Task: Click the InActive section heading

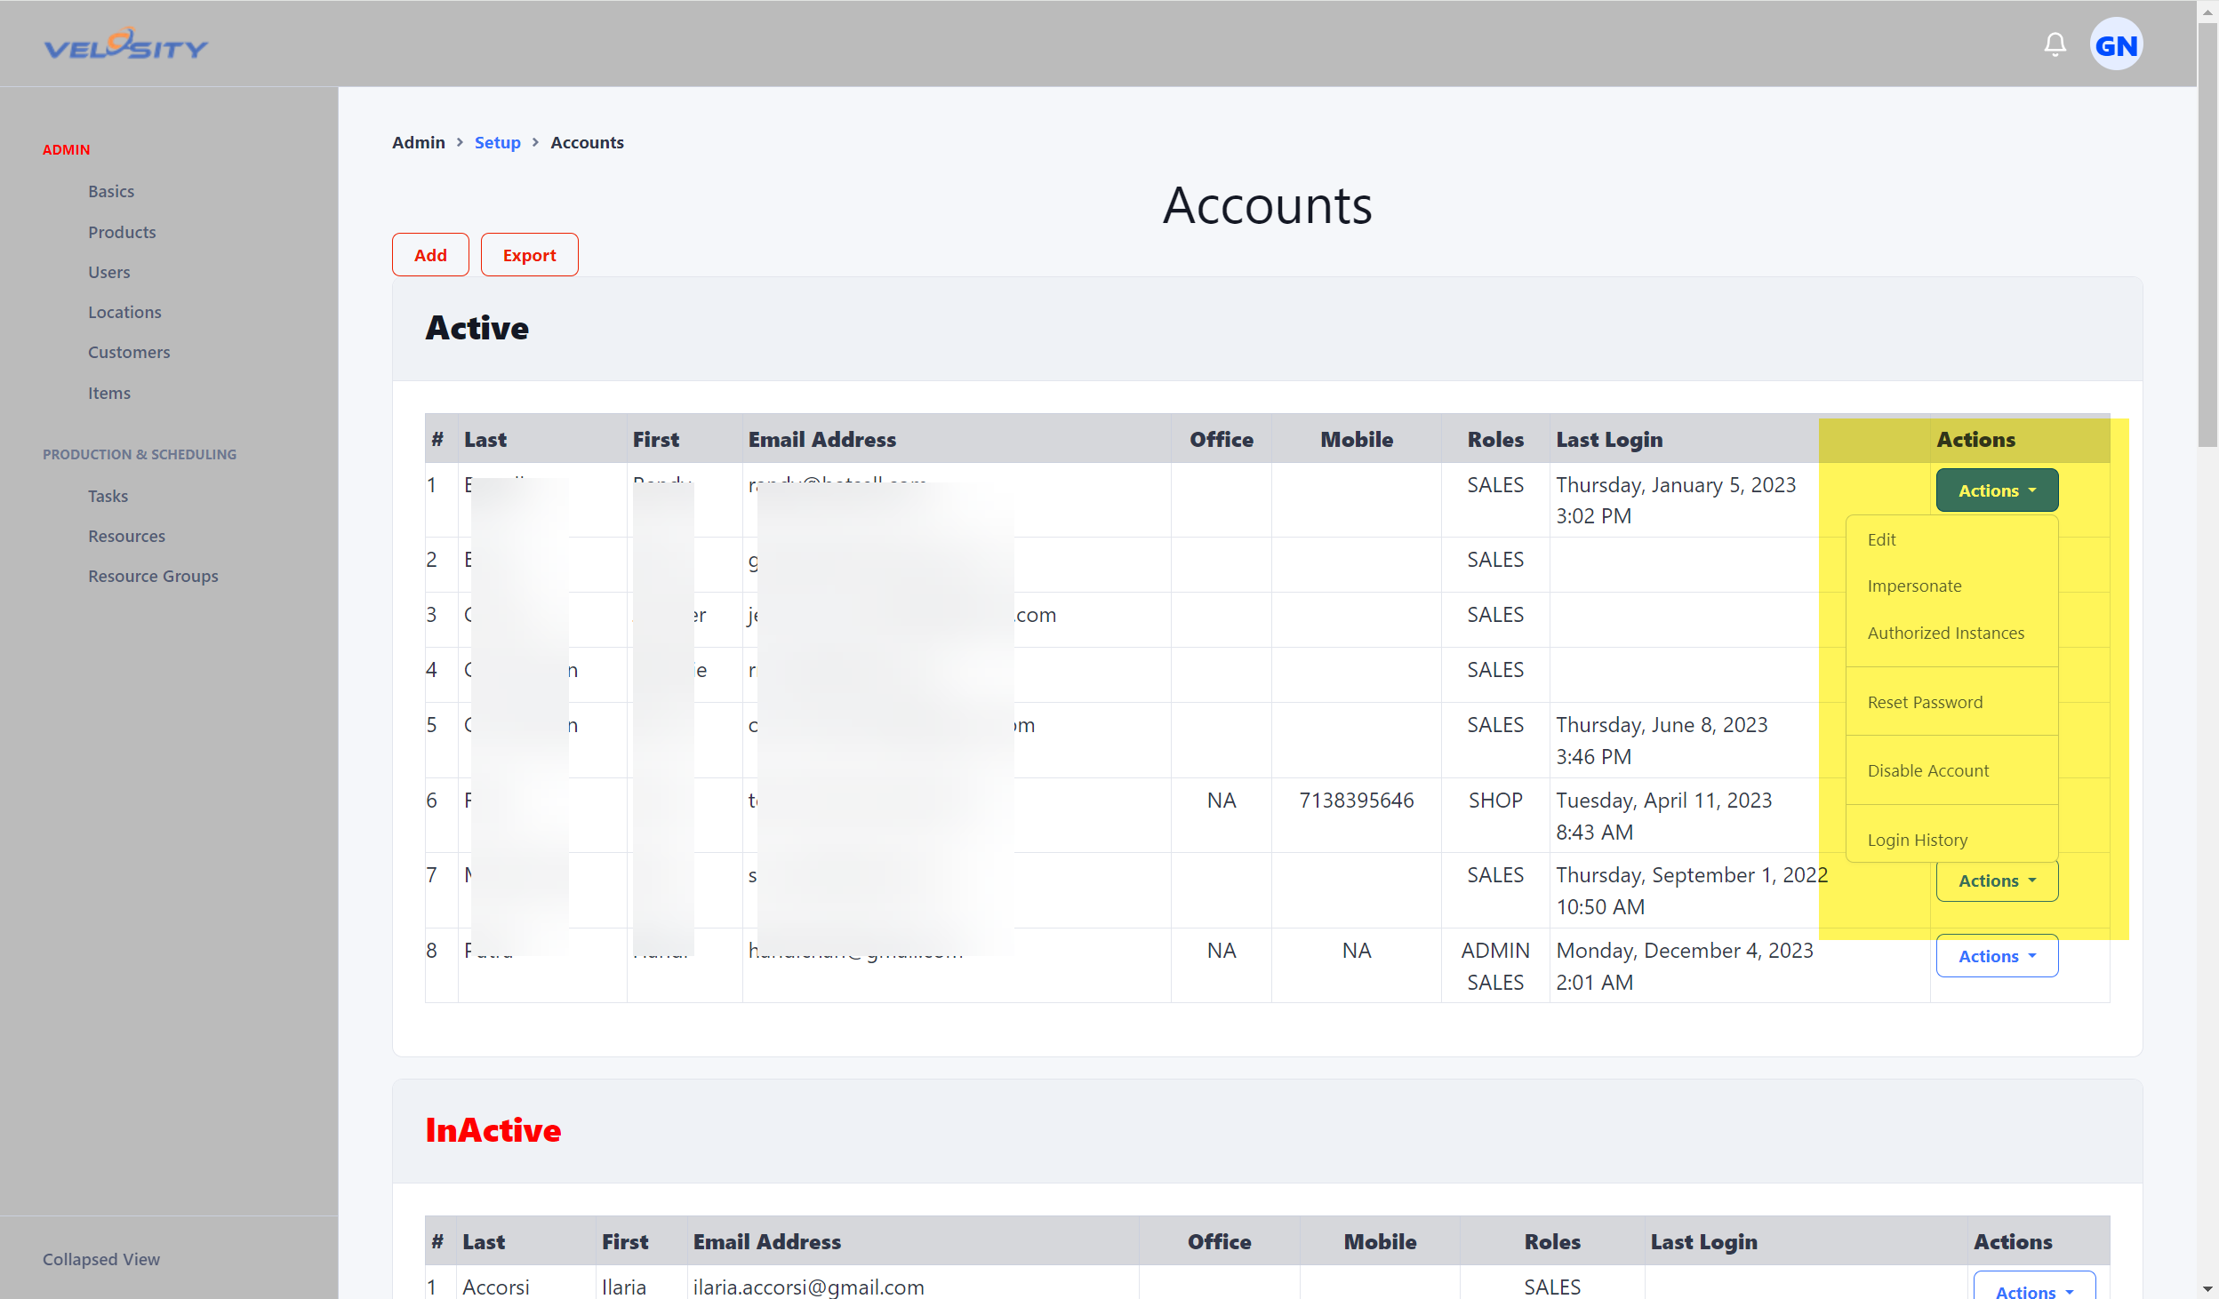Action: tap(493, 1130)
